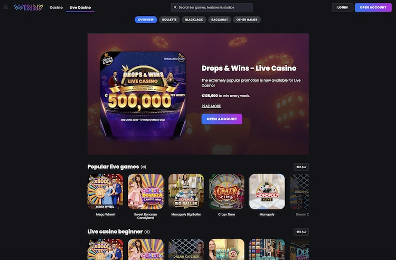Choose the Baccarat filter pill

coord(220,20)
